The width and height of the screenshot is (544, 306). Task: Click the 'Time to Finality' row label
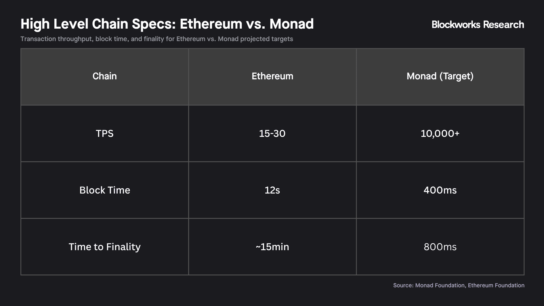tap(105, 247)
